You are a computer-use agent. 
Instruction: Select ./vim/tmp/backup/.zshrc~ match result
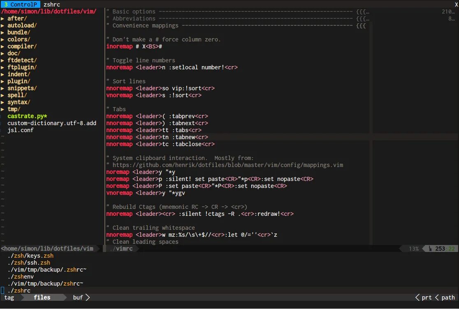pyautogui.click(x=47, y=270)
